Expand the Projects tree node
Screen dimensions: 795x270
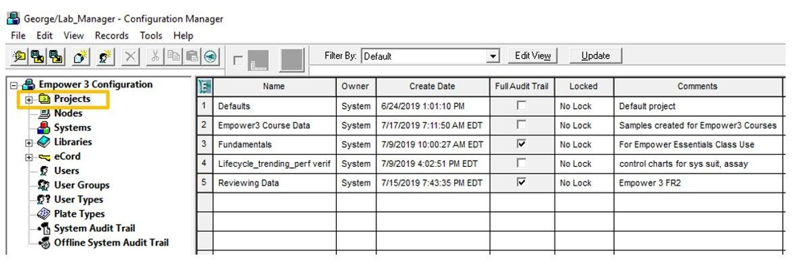(29, 99)
